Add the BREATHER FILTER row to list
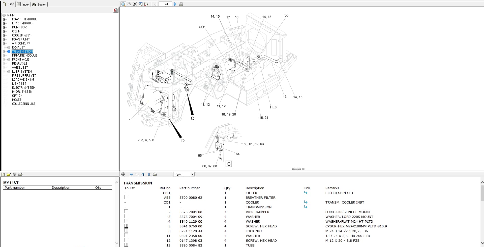 coord(126,197)
